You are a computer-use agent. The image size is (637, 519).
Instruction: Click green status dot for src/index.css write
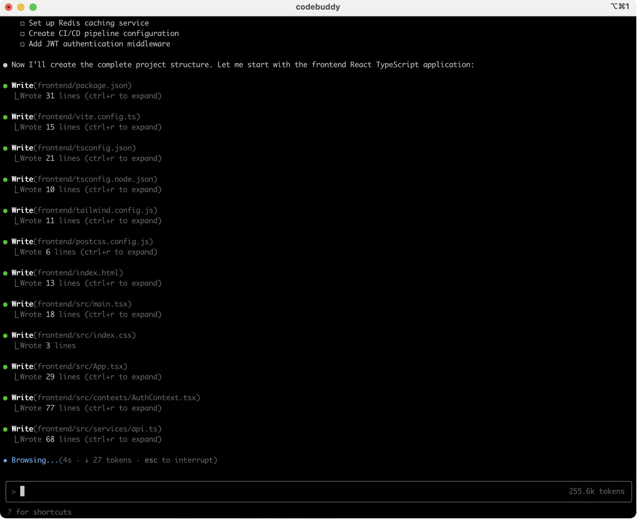(5, 336)
